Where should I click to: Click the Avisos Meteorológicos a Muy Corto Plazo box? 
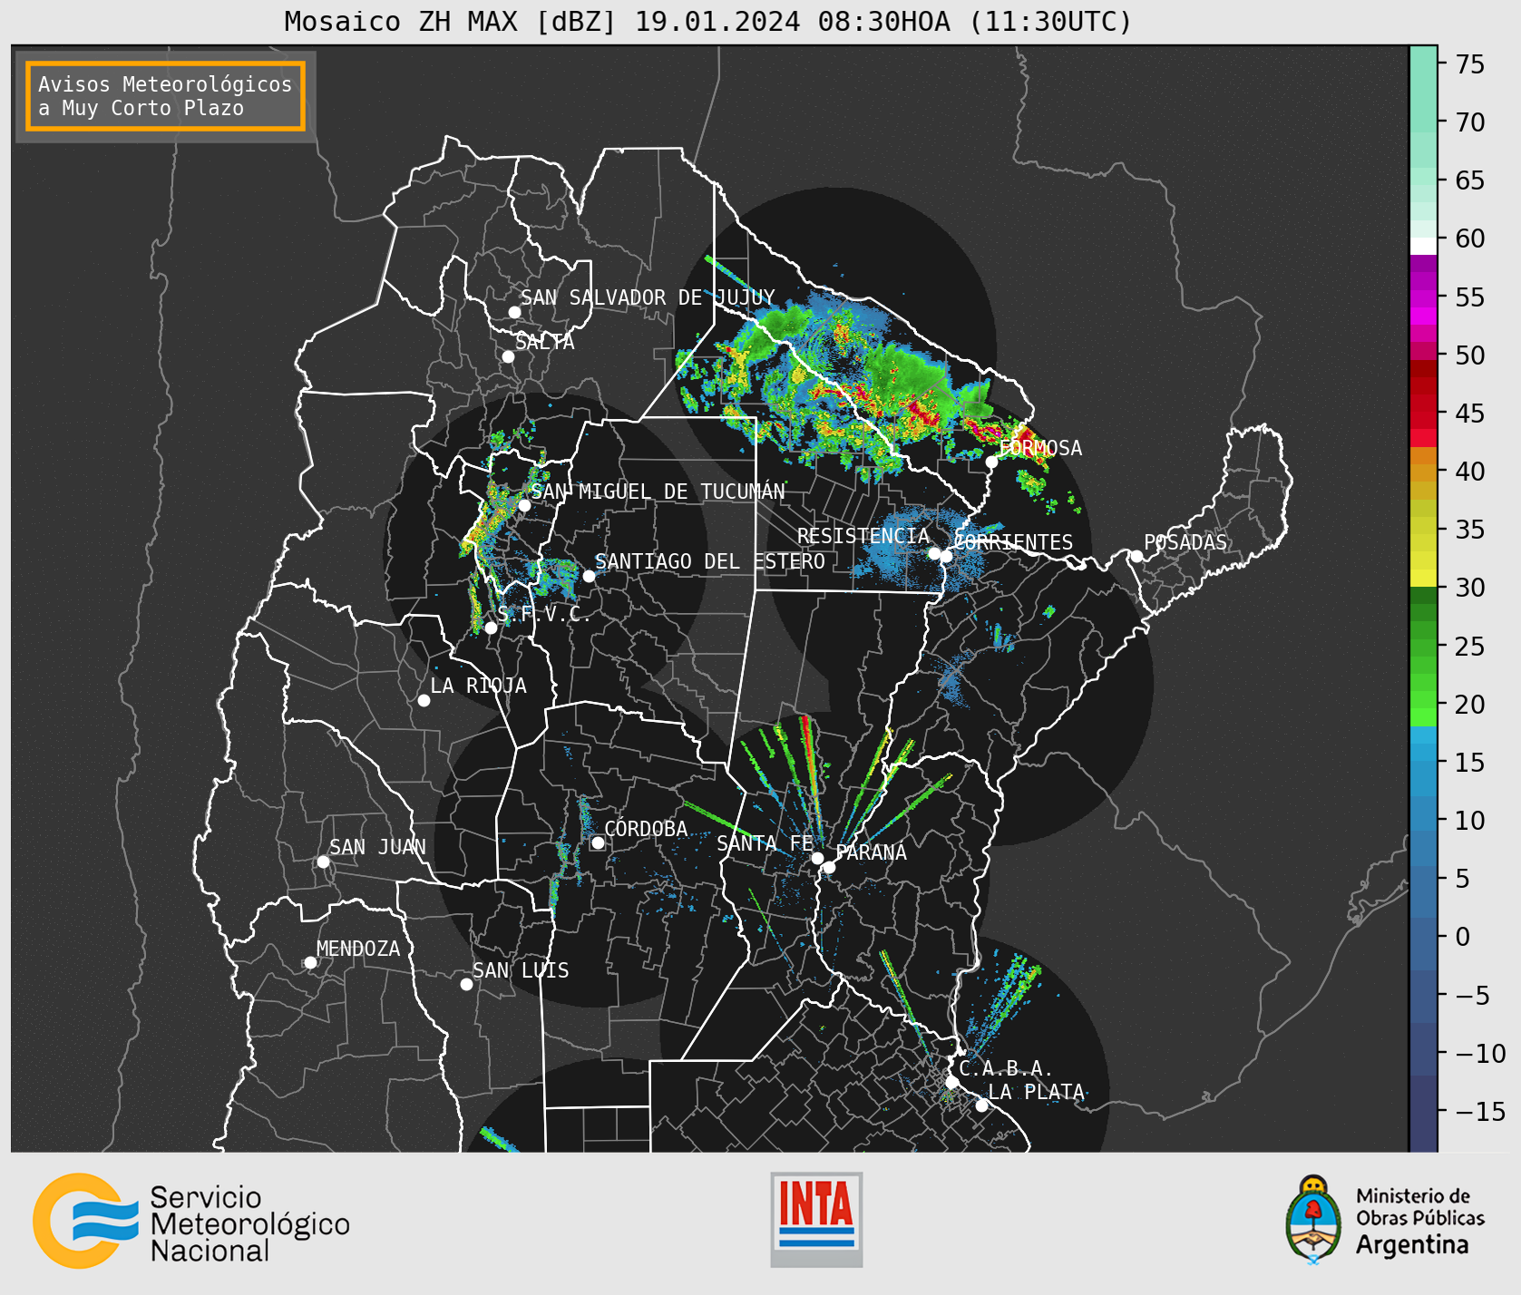[165, 96]
